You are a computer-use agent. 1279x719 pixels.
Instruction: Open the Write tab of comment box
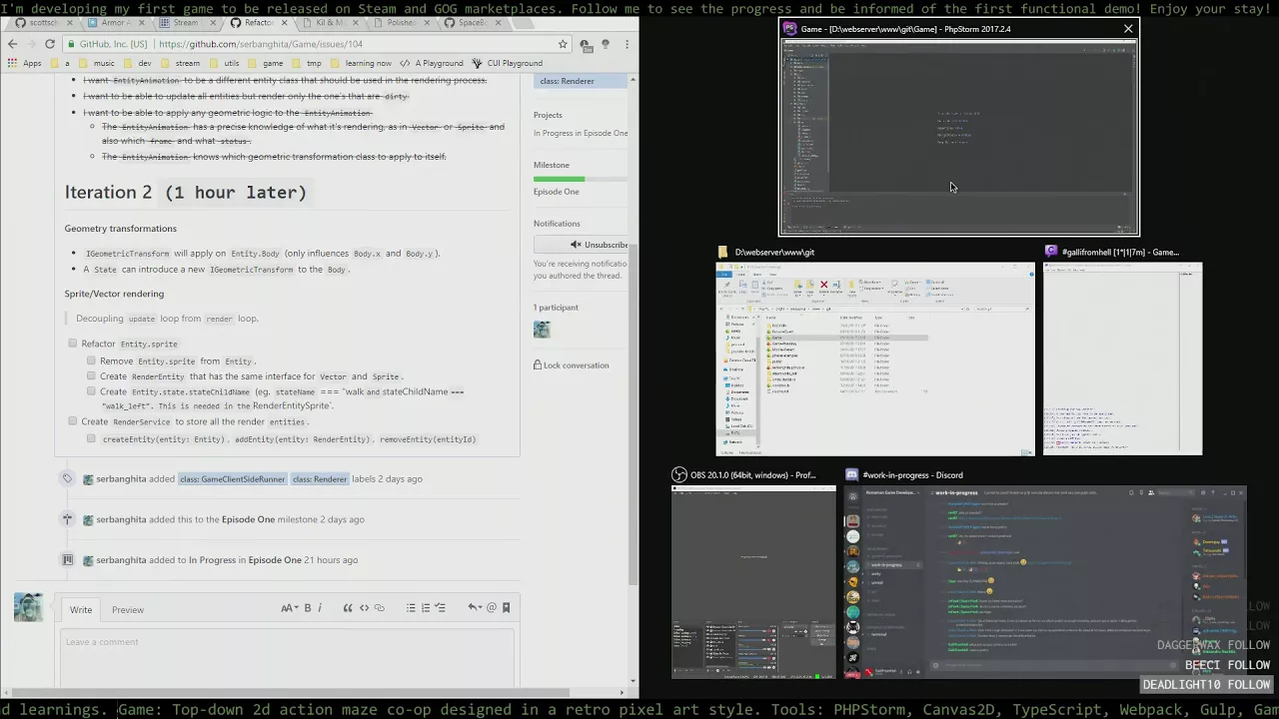81,609
